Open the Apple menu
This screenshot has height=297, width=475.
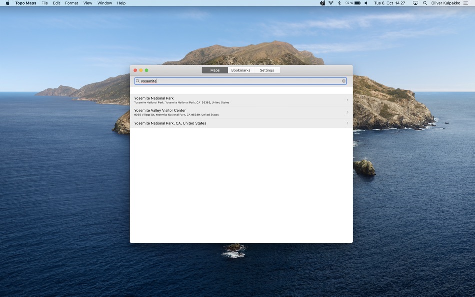7,3
